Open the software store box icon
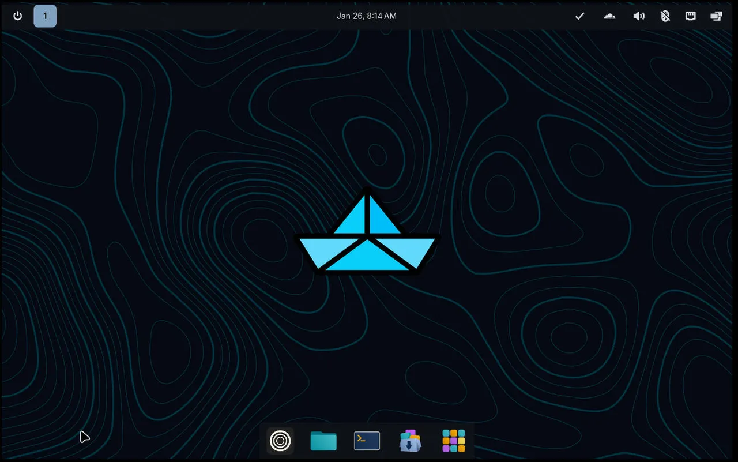Screen dimensions: 738x462 pyautogui.click(x=410, y=441)
